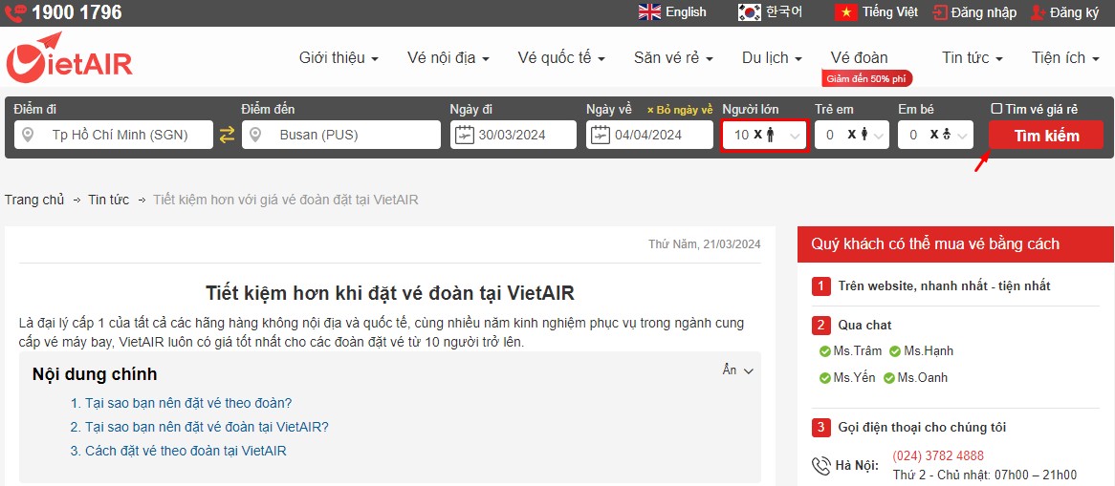Click the green check icon beside Ms.Trâm
Viewport: 1115px width, 486px height.
(x=825, y=351)
